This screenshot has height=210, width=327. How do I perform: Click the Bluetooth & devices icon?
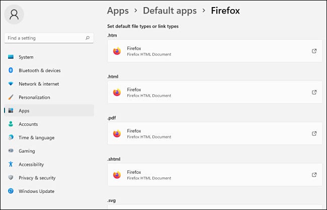[x=11, y=71]
